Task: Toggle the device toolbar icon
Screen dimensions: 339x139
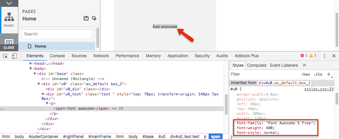Action: point(14,56)
